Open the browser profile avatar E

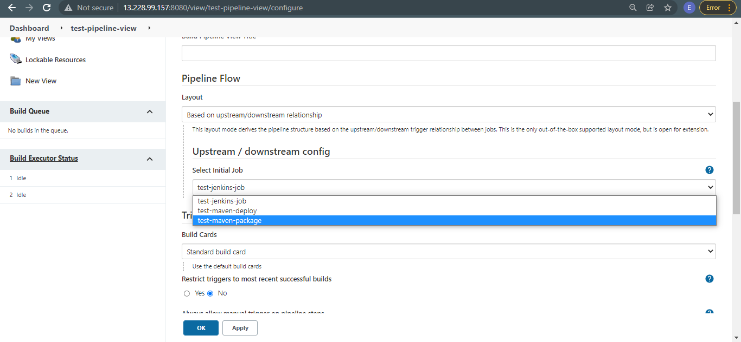[x=689, y=8]
